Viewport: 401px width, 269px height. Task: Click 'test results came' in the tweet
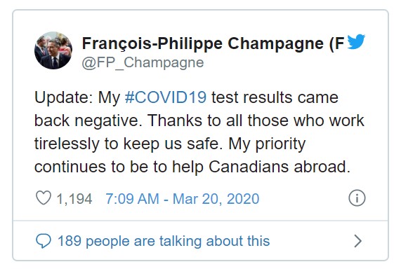(275, 97)
